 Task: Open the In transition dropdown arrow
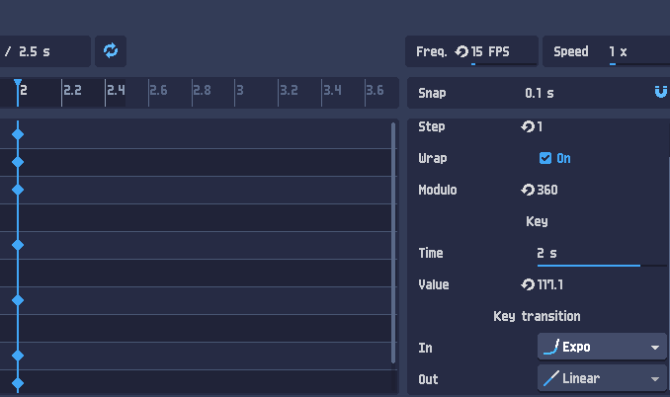tap(655, 348)
